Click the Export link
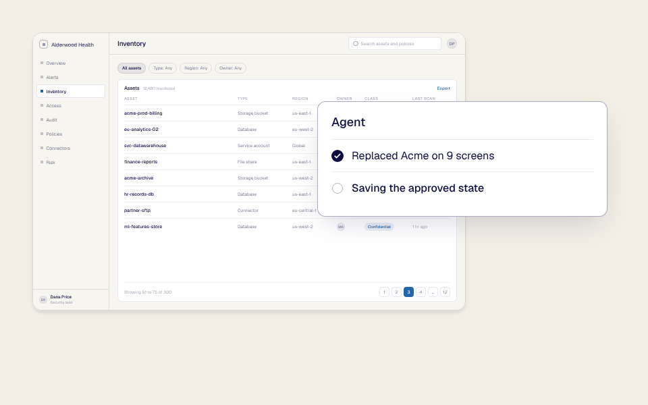 coord(443,88)
